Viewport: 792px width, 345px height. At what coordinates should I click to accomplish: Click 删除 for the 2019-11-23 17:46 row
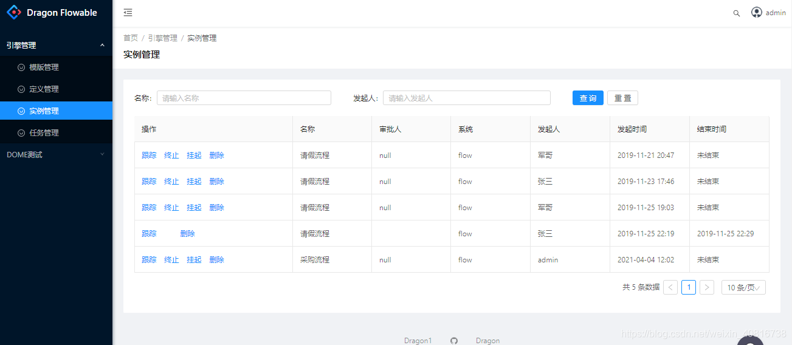point(216,182)
